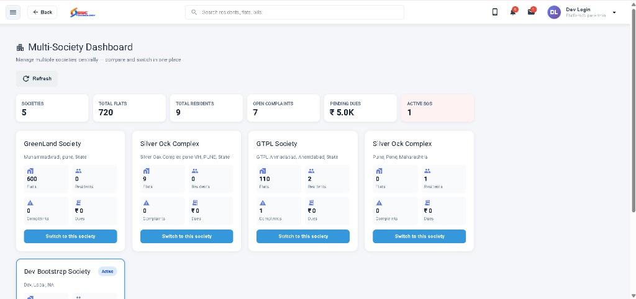Image resolution: width=636 pixels, height=299 pixels.
Task: Expand the Dev Login account dropdown arrow
Action: [614, 12]
